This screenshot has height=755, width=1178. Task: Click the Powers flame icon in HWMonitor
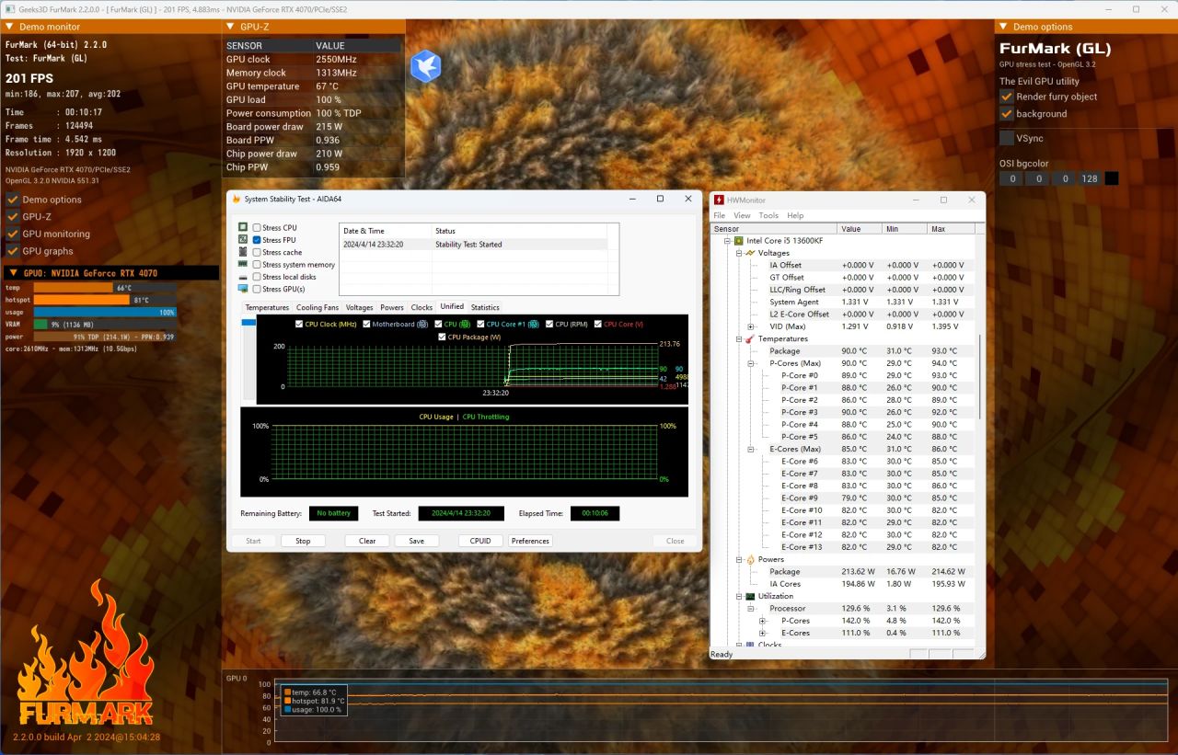pyautogui.click(x=749, y=559)
